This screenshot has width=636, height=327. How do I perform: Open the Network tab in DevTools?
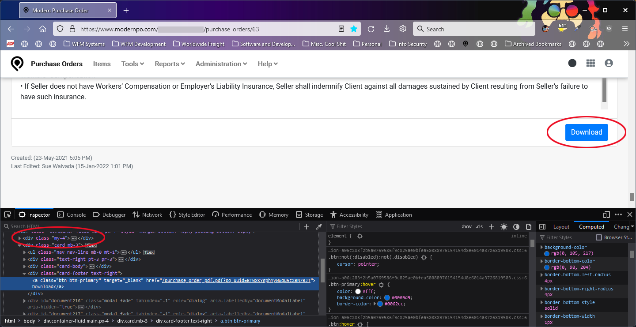(x=147, y=214)
